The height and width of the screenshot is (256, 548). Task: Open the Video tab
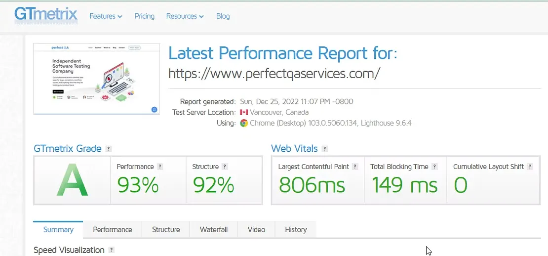click(257, 230)
